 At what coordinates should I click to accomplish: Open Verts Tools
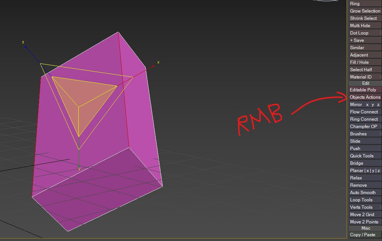(x=365, y=207)
